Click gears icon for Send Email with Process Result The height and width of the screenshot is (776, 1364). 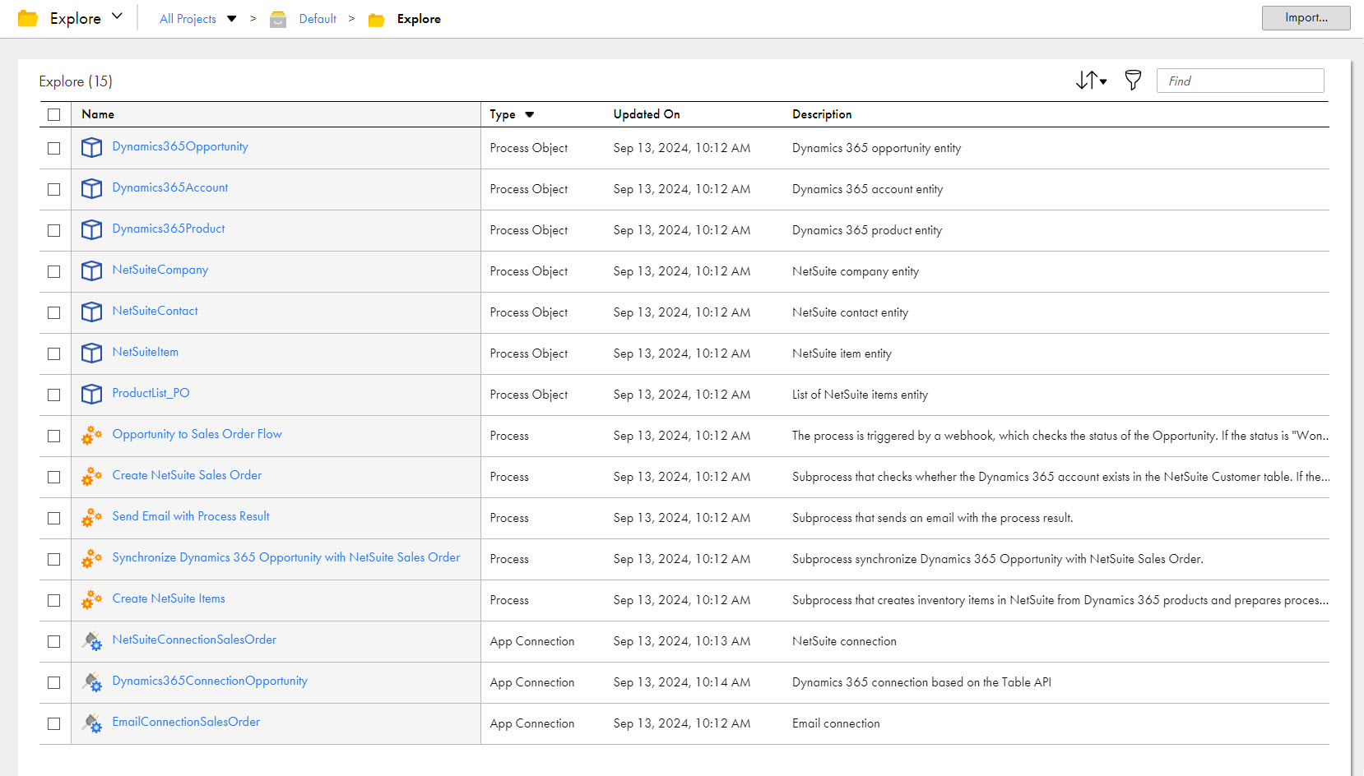click(91, 518)
